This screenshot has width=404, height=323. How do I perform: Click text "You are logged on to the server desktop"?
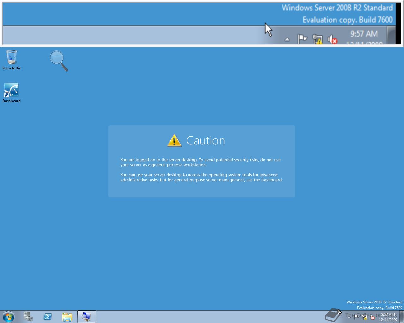coord(159,160)
